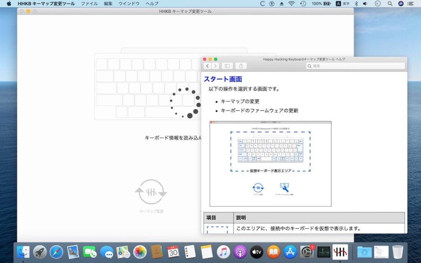Image resolution: width=421 pixels, height=263 pixels.
Task: Close the help viewer window
Action: pyautogui.click(x=205, y=59)
